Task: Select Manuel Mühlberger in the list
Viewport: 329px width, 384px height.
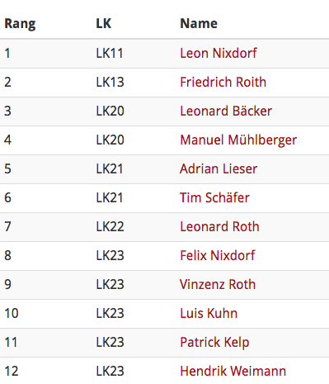Action: point(238,140)
